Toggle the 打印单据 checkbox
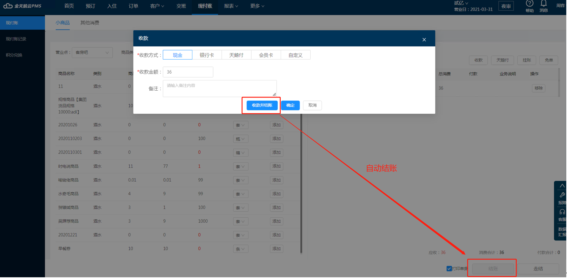Viewport: 567px width, 278px height. 449,269
